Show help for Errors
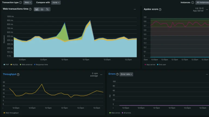 pyautogui.click(x=117, y=74)
